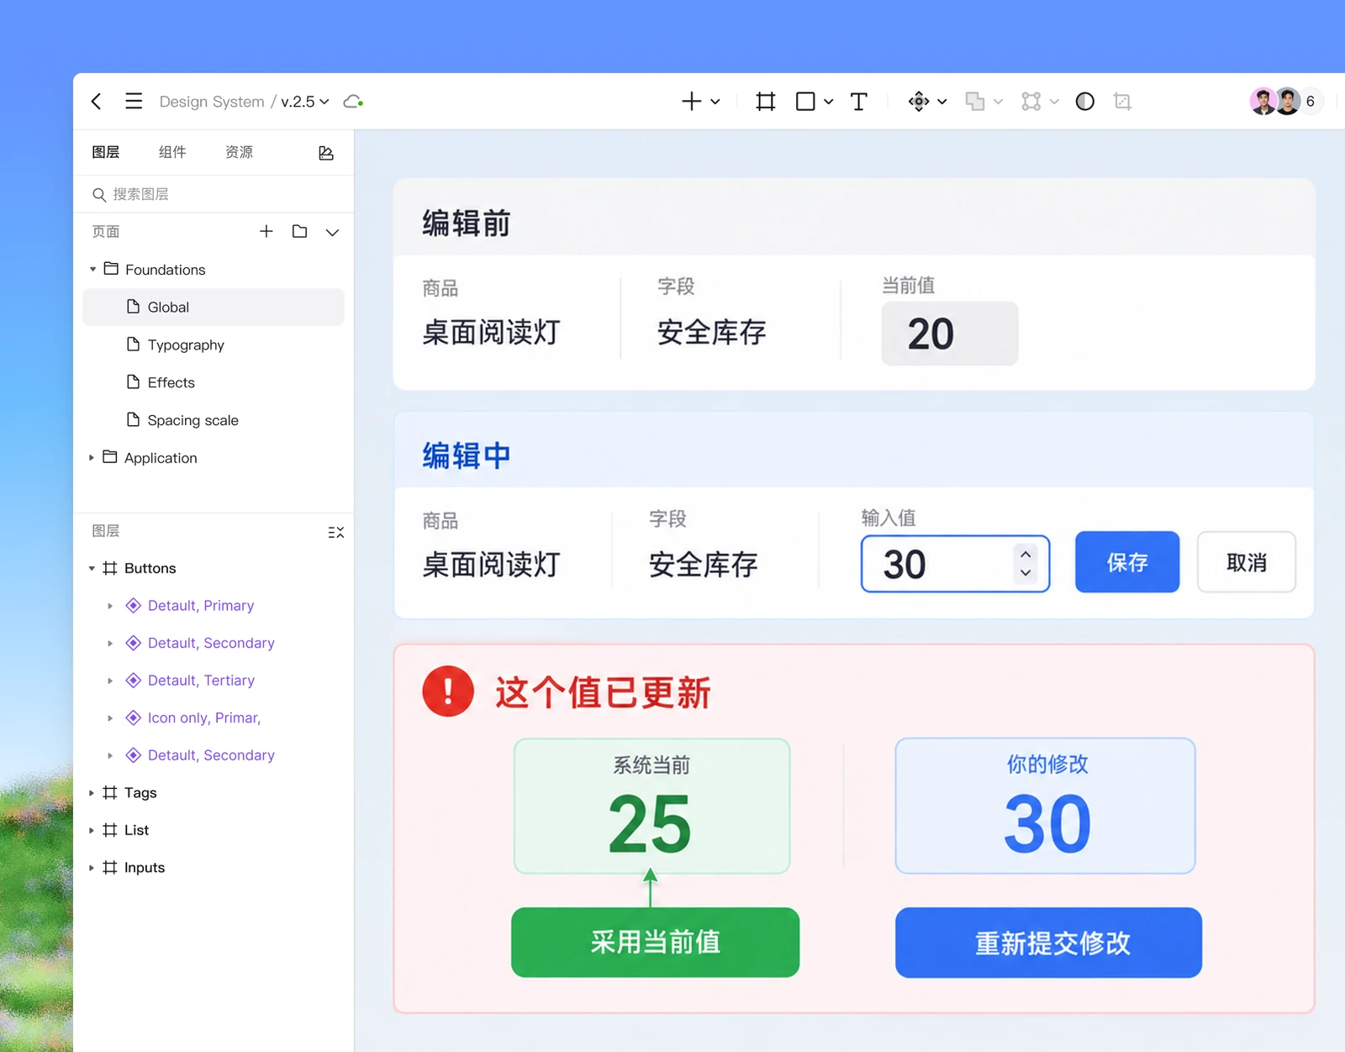Collapse the pages section chevron
The width and height of the screenshot is (1345, 1052).
pyautogui.click(x=332, y=232)
